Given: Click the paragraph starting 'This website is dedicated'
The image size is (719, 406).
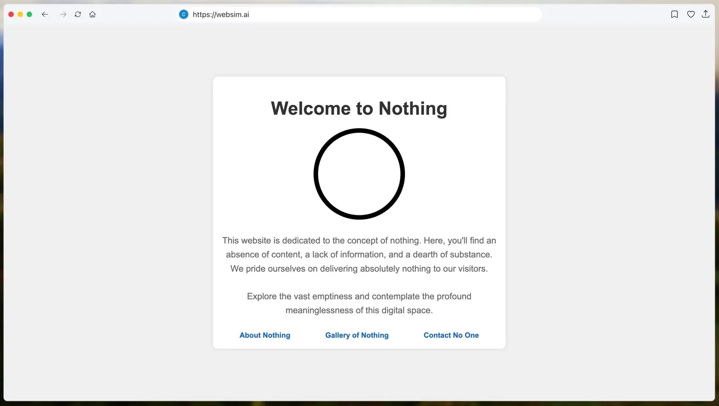Looking at the screenshot, I should click(x=359, y=254).
